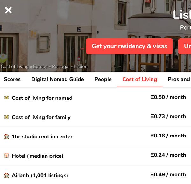Open Airbnb Ξ0.49 / month price link

coord(168,174)
